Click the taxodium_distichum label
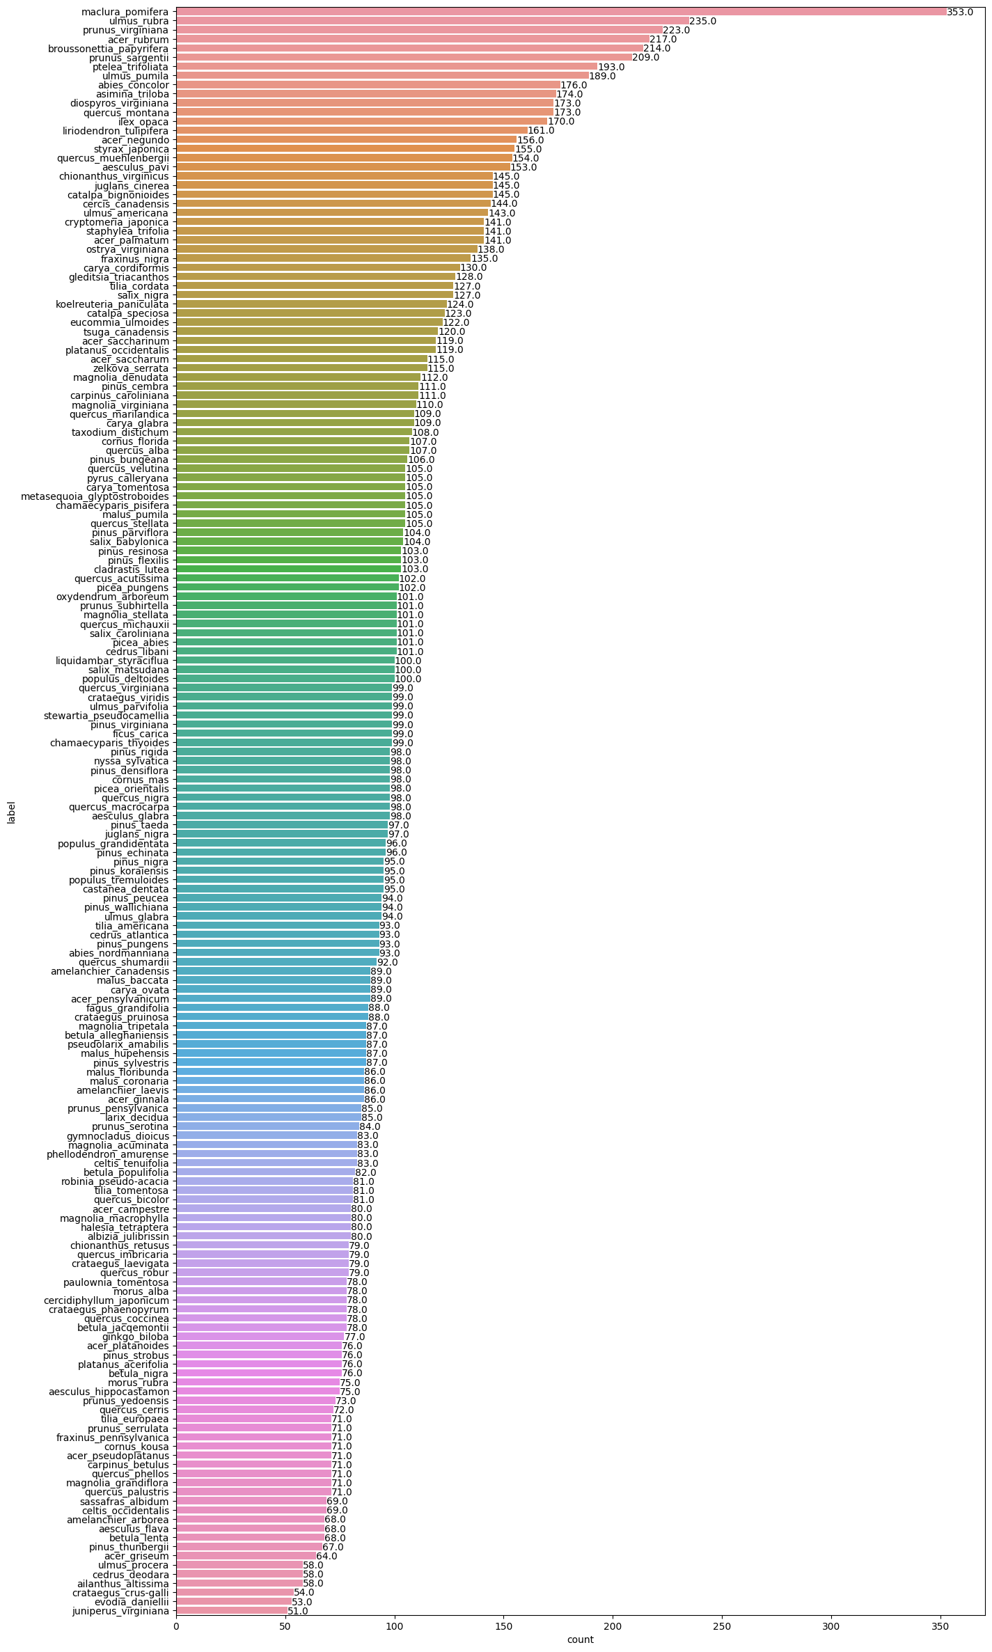The width and height of the screenshot is (992, 1652). [120, 432]
